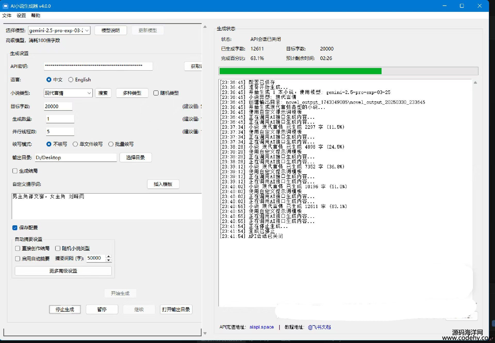Click the 停止生成 button
The width and height of the screenshot is (495, 343).
65,309
